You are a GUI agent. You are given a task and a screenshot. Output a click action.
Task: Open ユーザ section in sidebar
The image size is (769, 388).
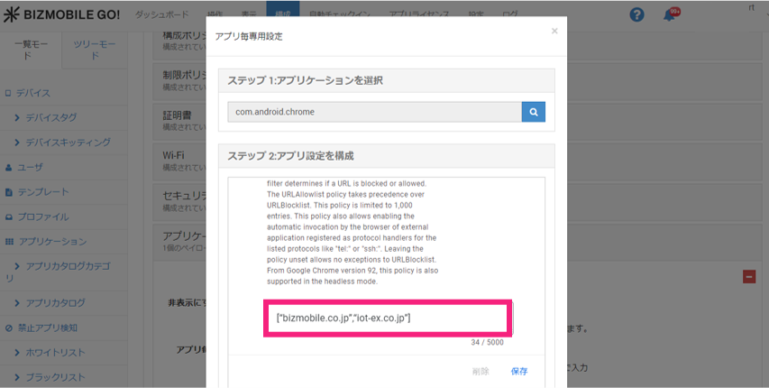(30, 167)
